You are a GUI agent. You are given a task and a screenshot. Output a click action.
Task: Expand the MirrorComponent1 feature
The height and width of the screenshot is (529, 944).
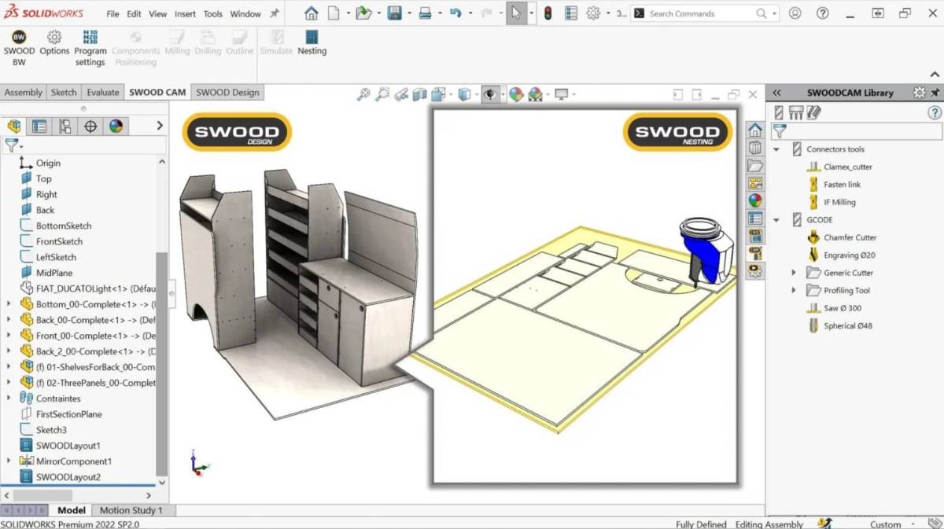(9, 461)
